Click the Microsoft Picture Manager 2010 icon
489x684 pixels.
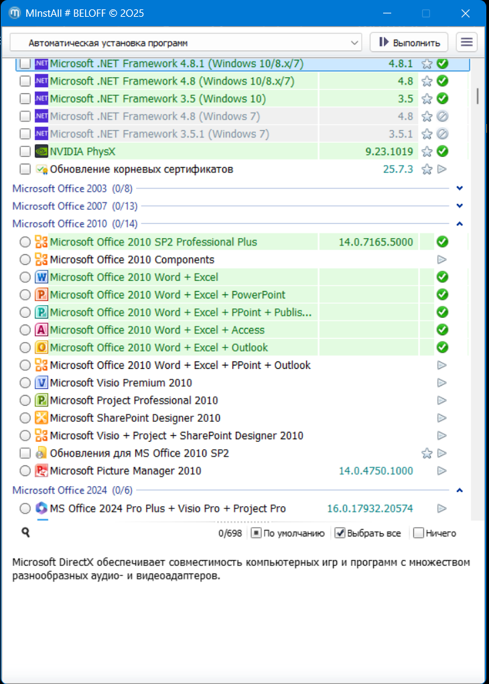point(42,471)
